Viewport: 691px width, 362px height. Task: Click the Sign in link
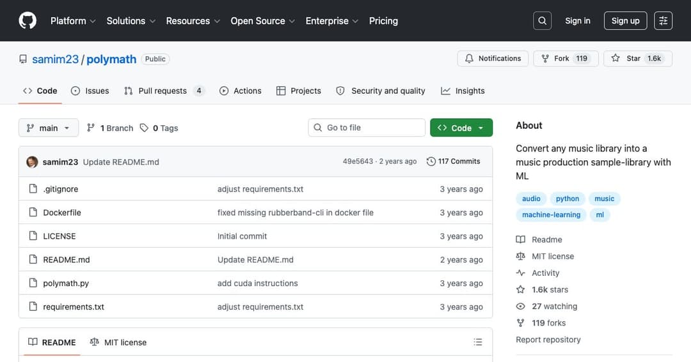(x=577, y=20)
